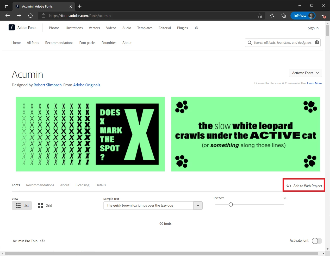View site info lock icon

click(x=43, y=16)
